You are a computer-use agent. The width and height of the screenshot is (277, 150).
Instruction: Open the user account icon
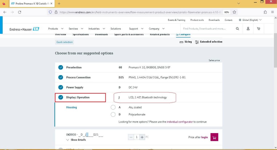click(248, 28)
